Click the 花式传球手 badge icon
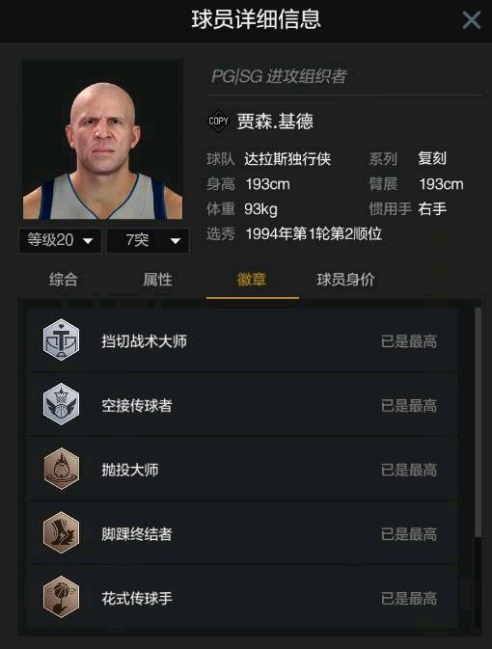This screenshot has width=492, height=649. [62, 597]
